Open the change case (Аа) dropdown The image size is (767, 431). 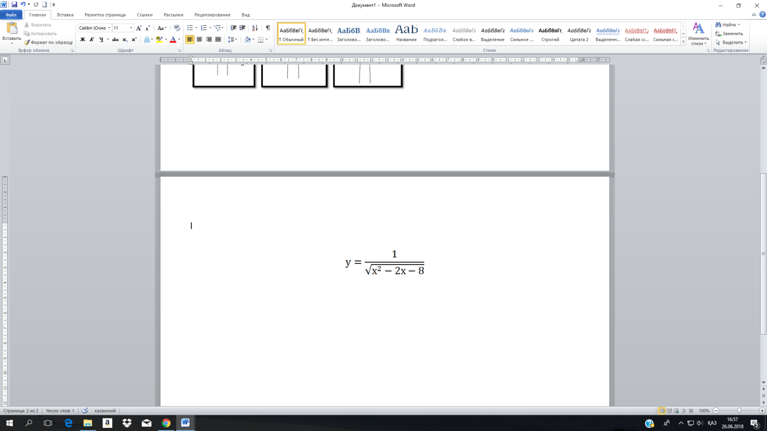coord(162,28)
